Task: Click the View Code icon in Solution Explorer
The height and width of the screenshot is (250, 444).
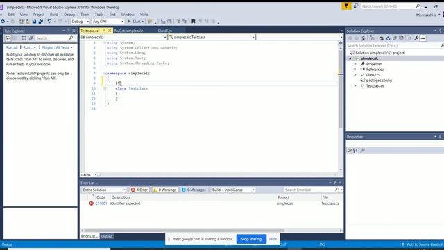Action: point(410,38)
